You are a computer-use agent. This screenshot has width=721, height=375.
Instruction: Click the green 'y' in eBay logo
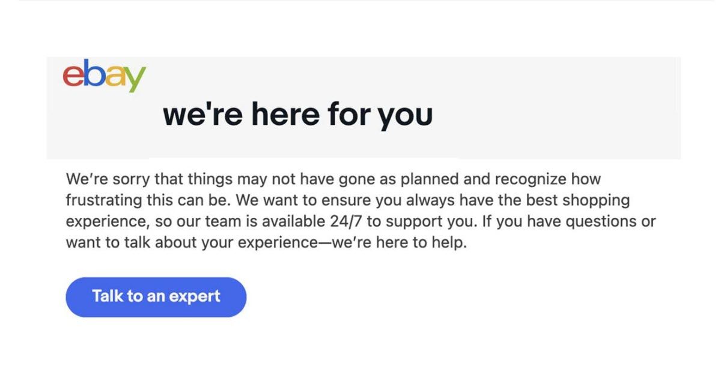pos(135,80)
